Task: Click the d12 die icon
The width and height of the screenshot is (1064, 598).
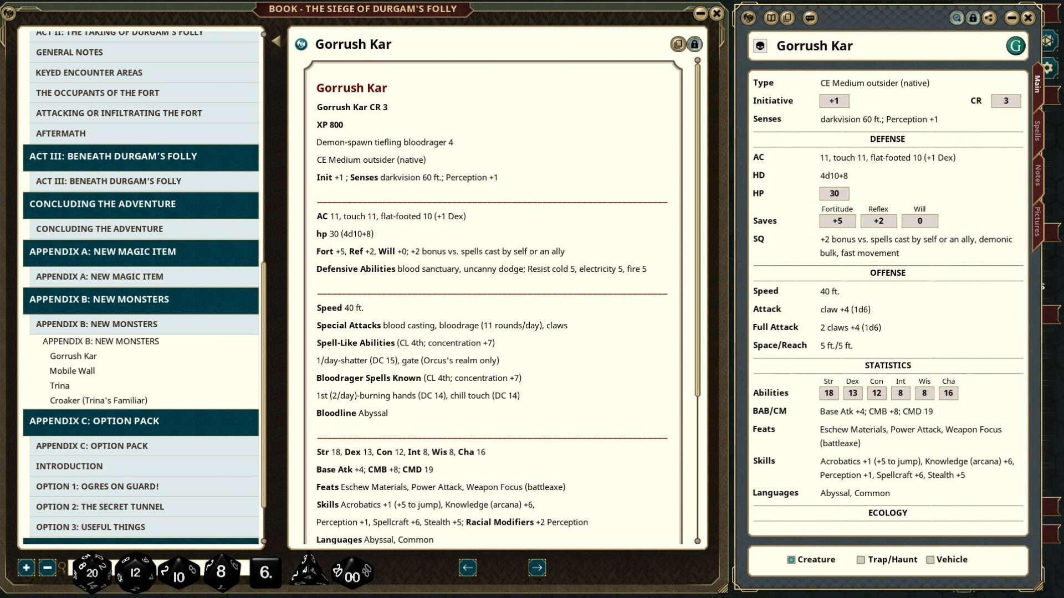Action: pyautogui.click(x=135, y=573)
